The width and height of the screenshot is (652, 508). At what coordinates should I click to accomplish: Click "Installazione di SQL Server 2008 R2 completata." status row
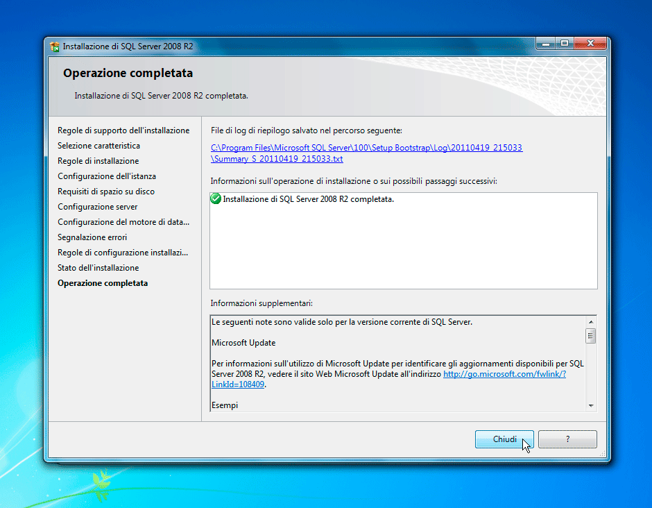point(308,199)
